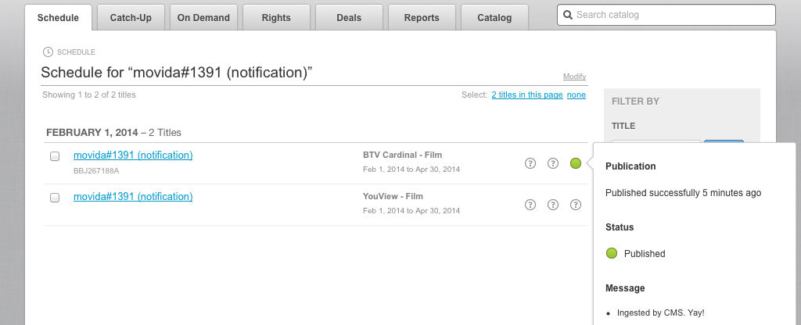Tick the checkbox for the BTV Cardinal title
Viewport: 801px width, 325px height.
[55, 156]
